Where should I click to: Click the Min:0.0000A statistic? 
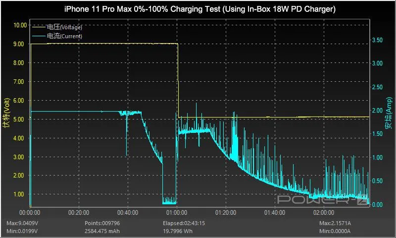(335, 231)
